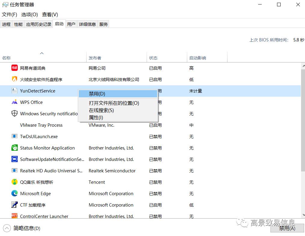Switch to the 性能 tab
This screenshot has height=236, width=305.
point(18,24)
